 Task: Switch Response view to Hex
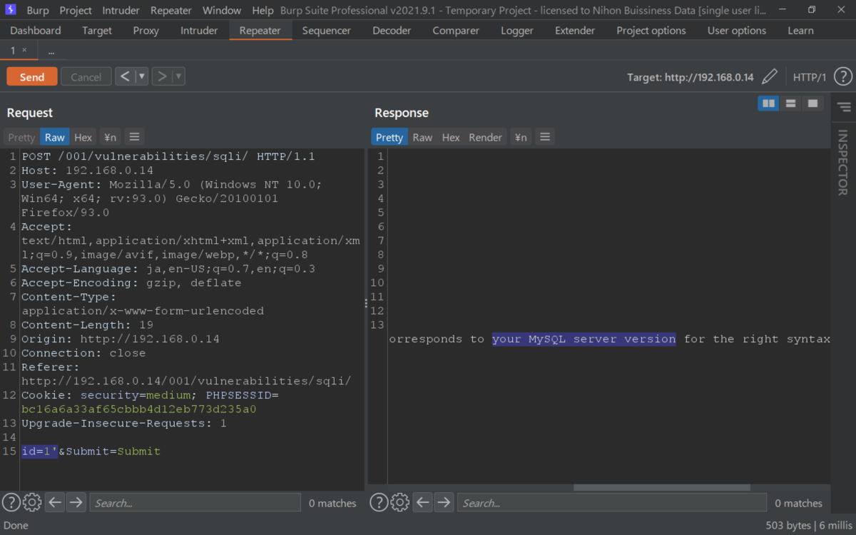click(x=451, y=137)
